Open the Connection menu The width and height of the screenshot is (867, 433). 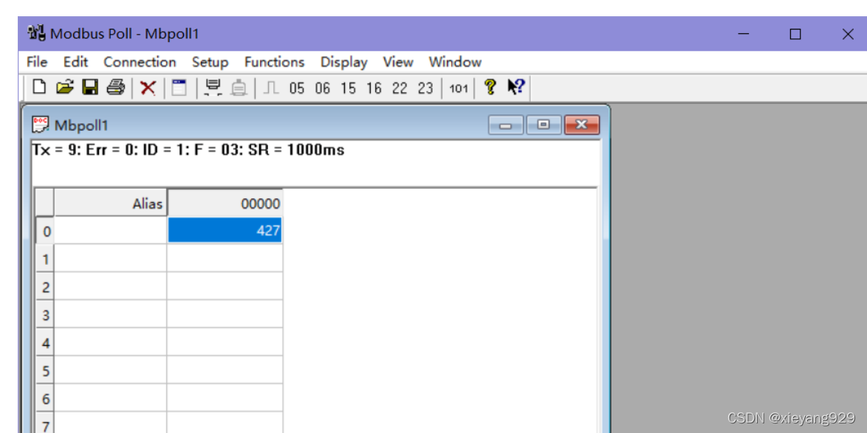(x=140, y=62)
